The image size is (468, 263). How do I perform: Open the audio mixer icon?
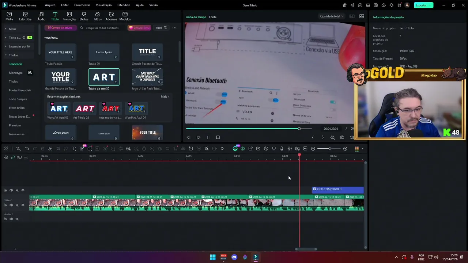tap(290, 149)
